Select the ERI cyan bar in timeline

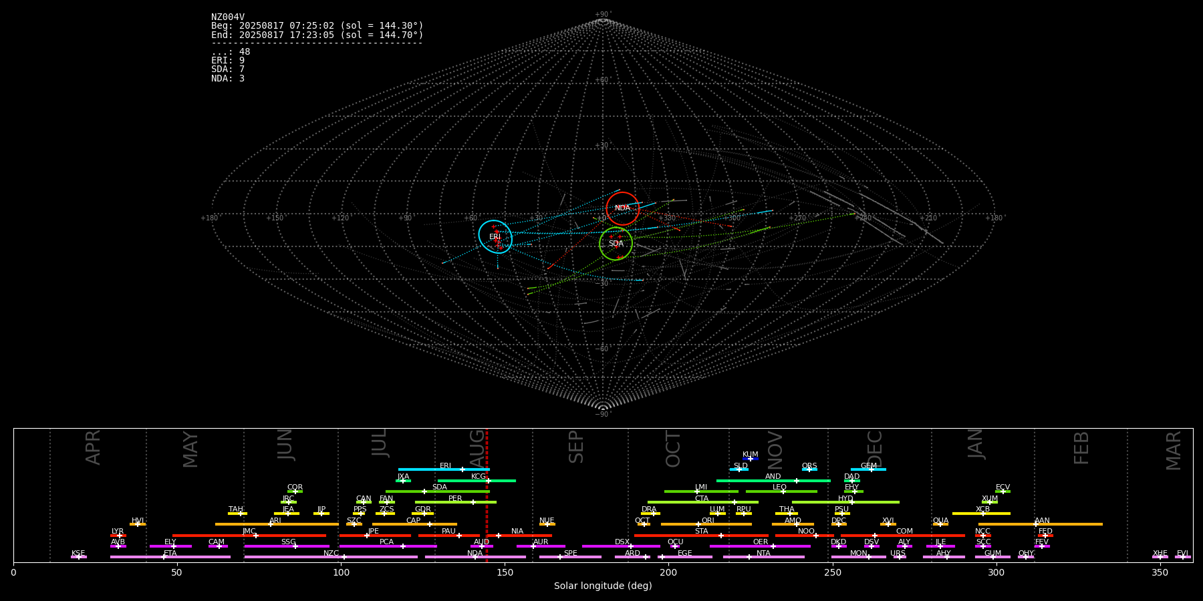[x=444, y=469]
